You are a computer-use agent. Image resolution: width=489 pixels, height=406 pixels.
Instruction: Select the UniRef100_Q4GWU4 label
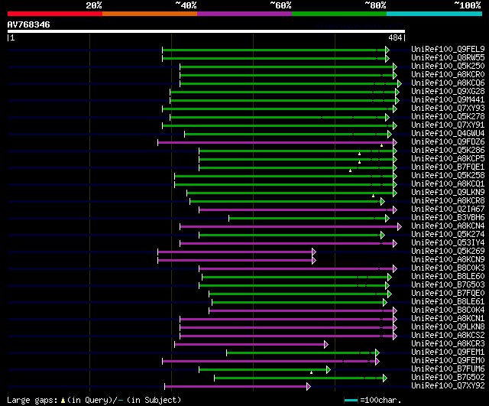point(448,133)
